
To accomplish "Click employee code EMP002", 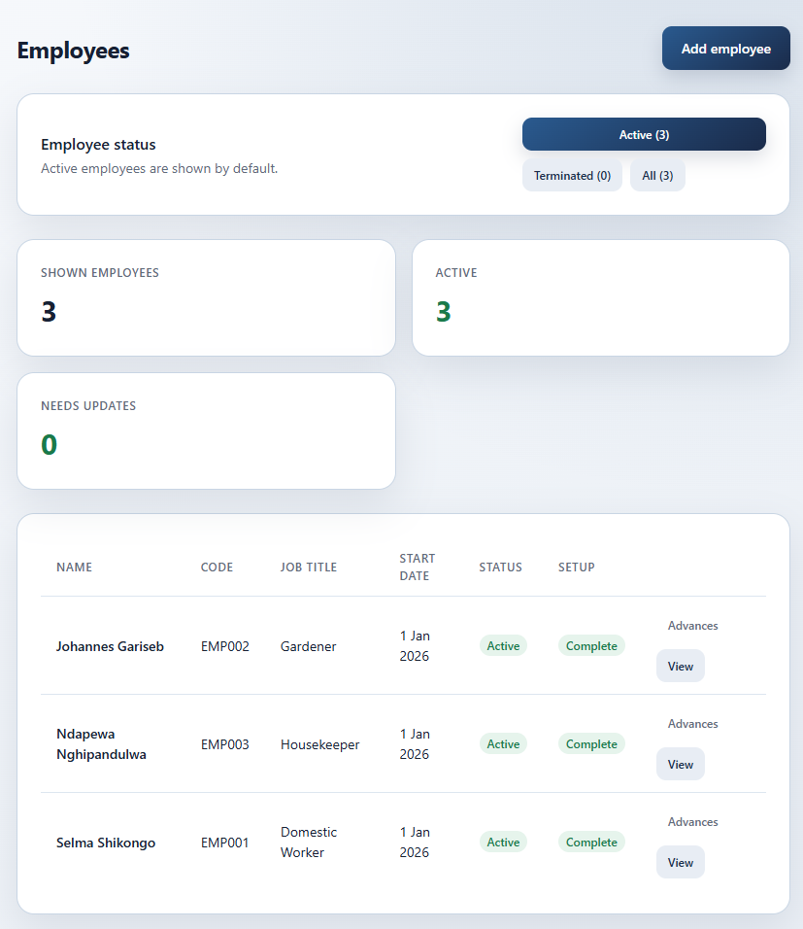I will (225, 646).
